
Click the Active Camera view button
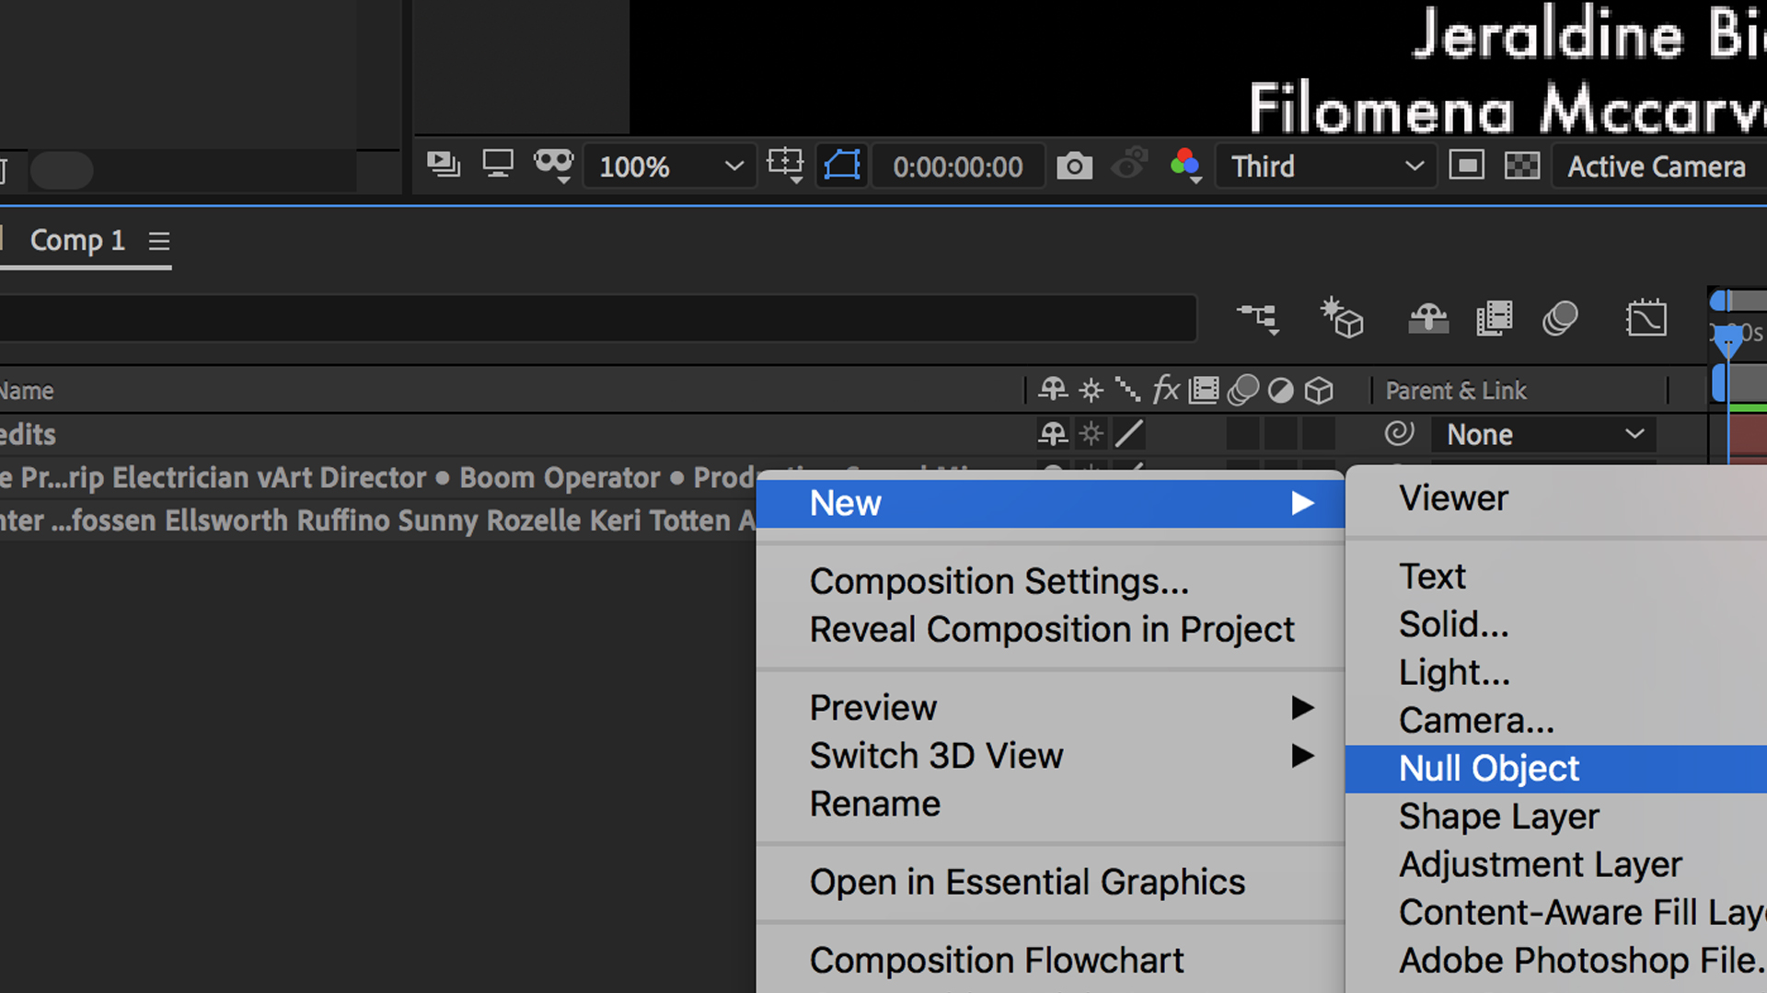click(x=1657, y=166)
